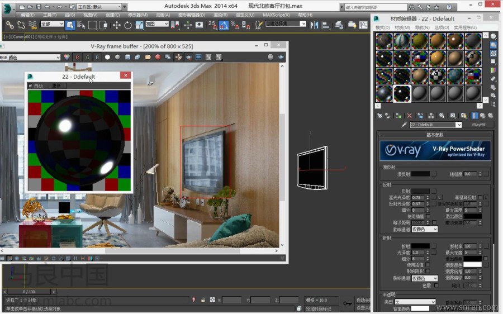Click the 0 / 100 time slider
The width and height of the screenshot is (503, 314).
tap(29, 292)
